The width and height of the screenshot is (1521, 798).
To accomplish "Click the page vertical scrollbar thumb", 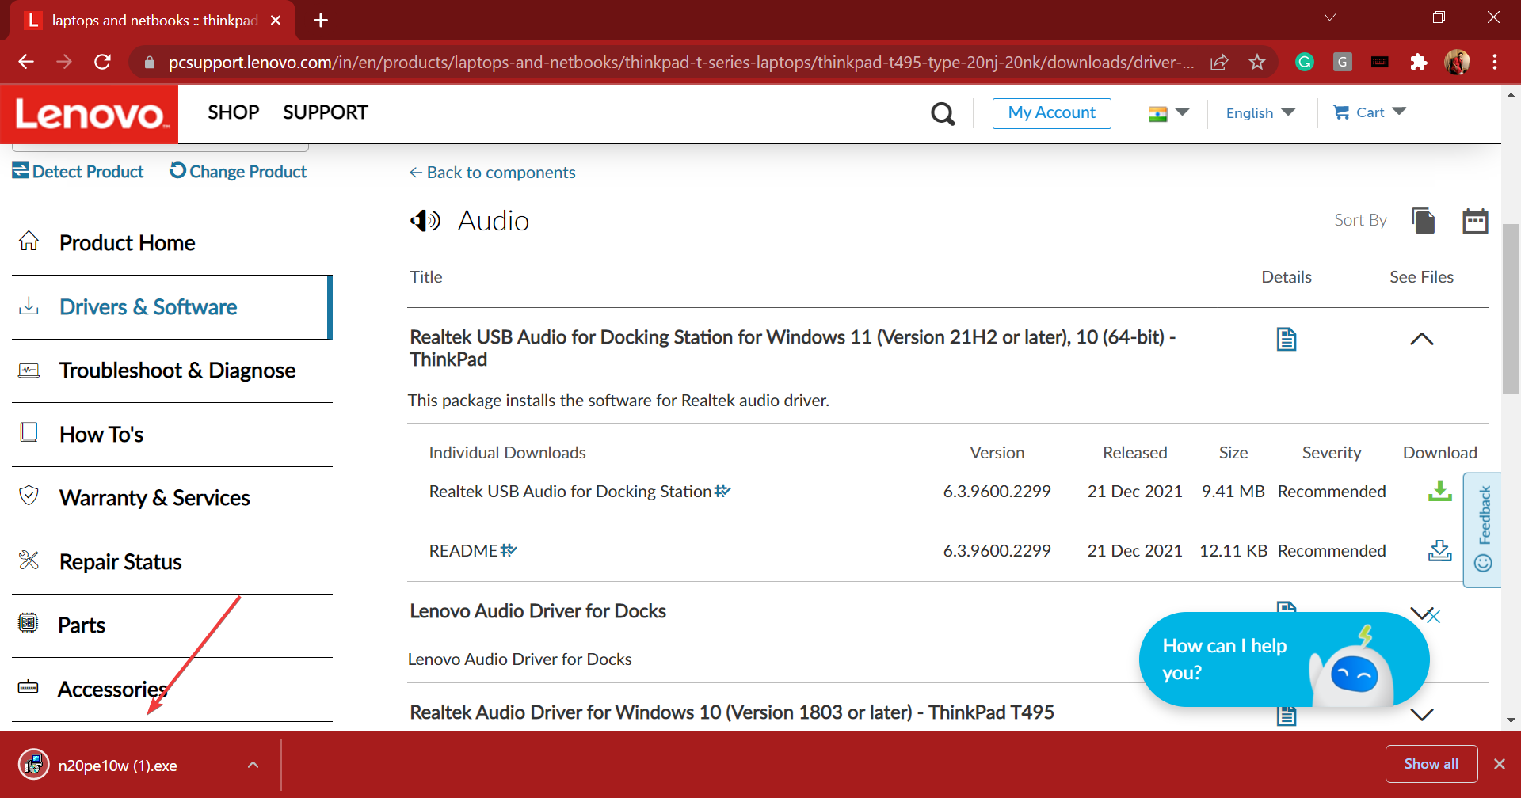I will (1511, 309).
